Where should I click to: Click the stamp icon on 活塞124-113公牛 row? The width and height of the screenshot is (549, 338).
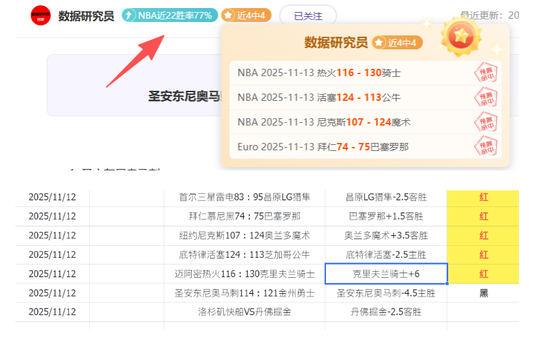pyautogui.click(x=487, y=98)
